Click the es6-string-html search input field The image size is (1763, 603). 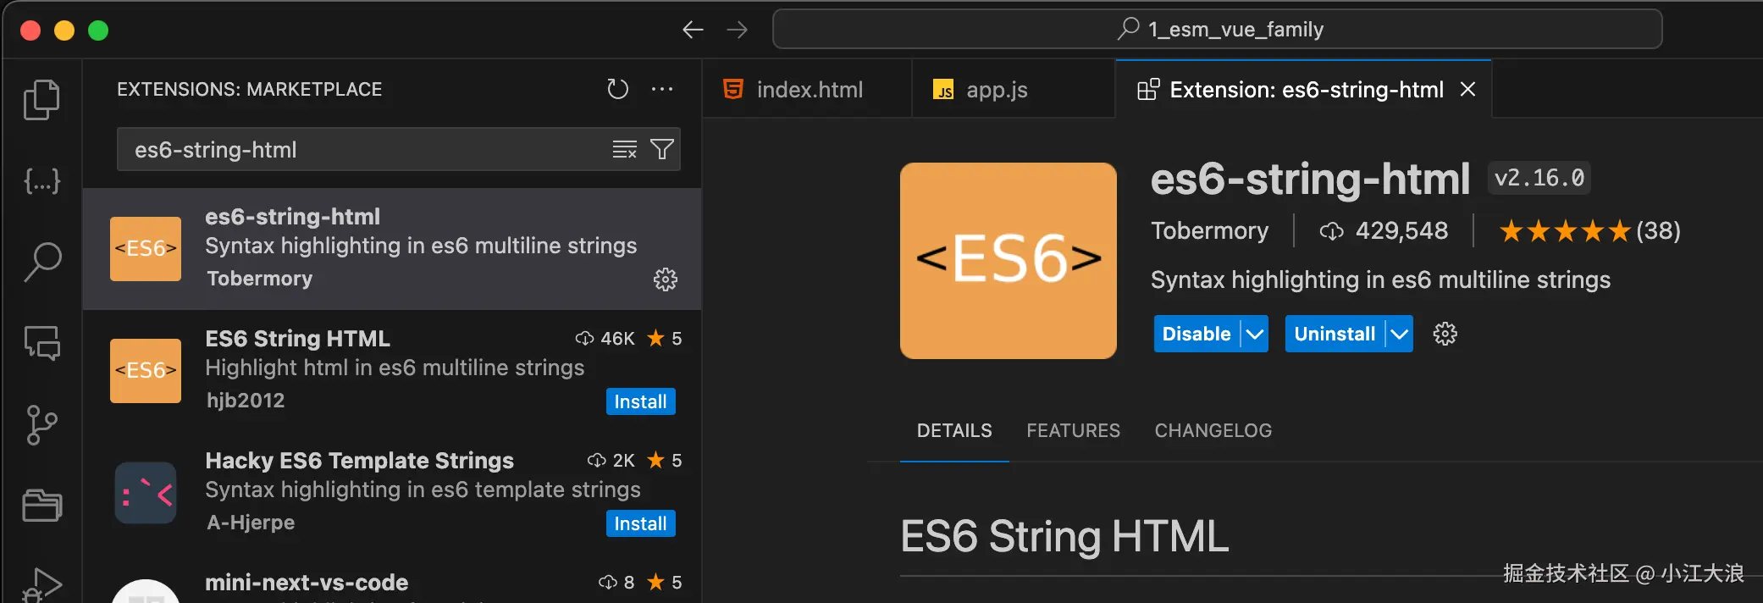coord(364,150)
